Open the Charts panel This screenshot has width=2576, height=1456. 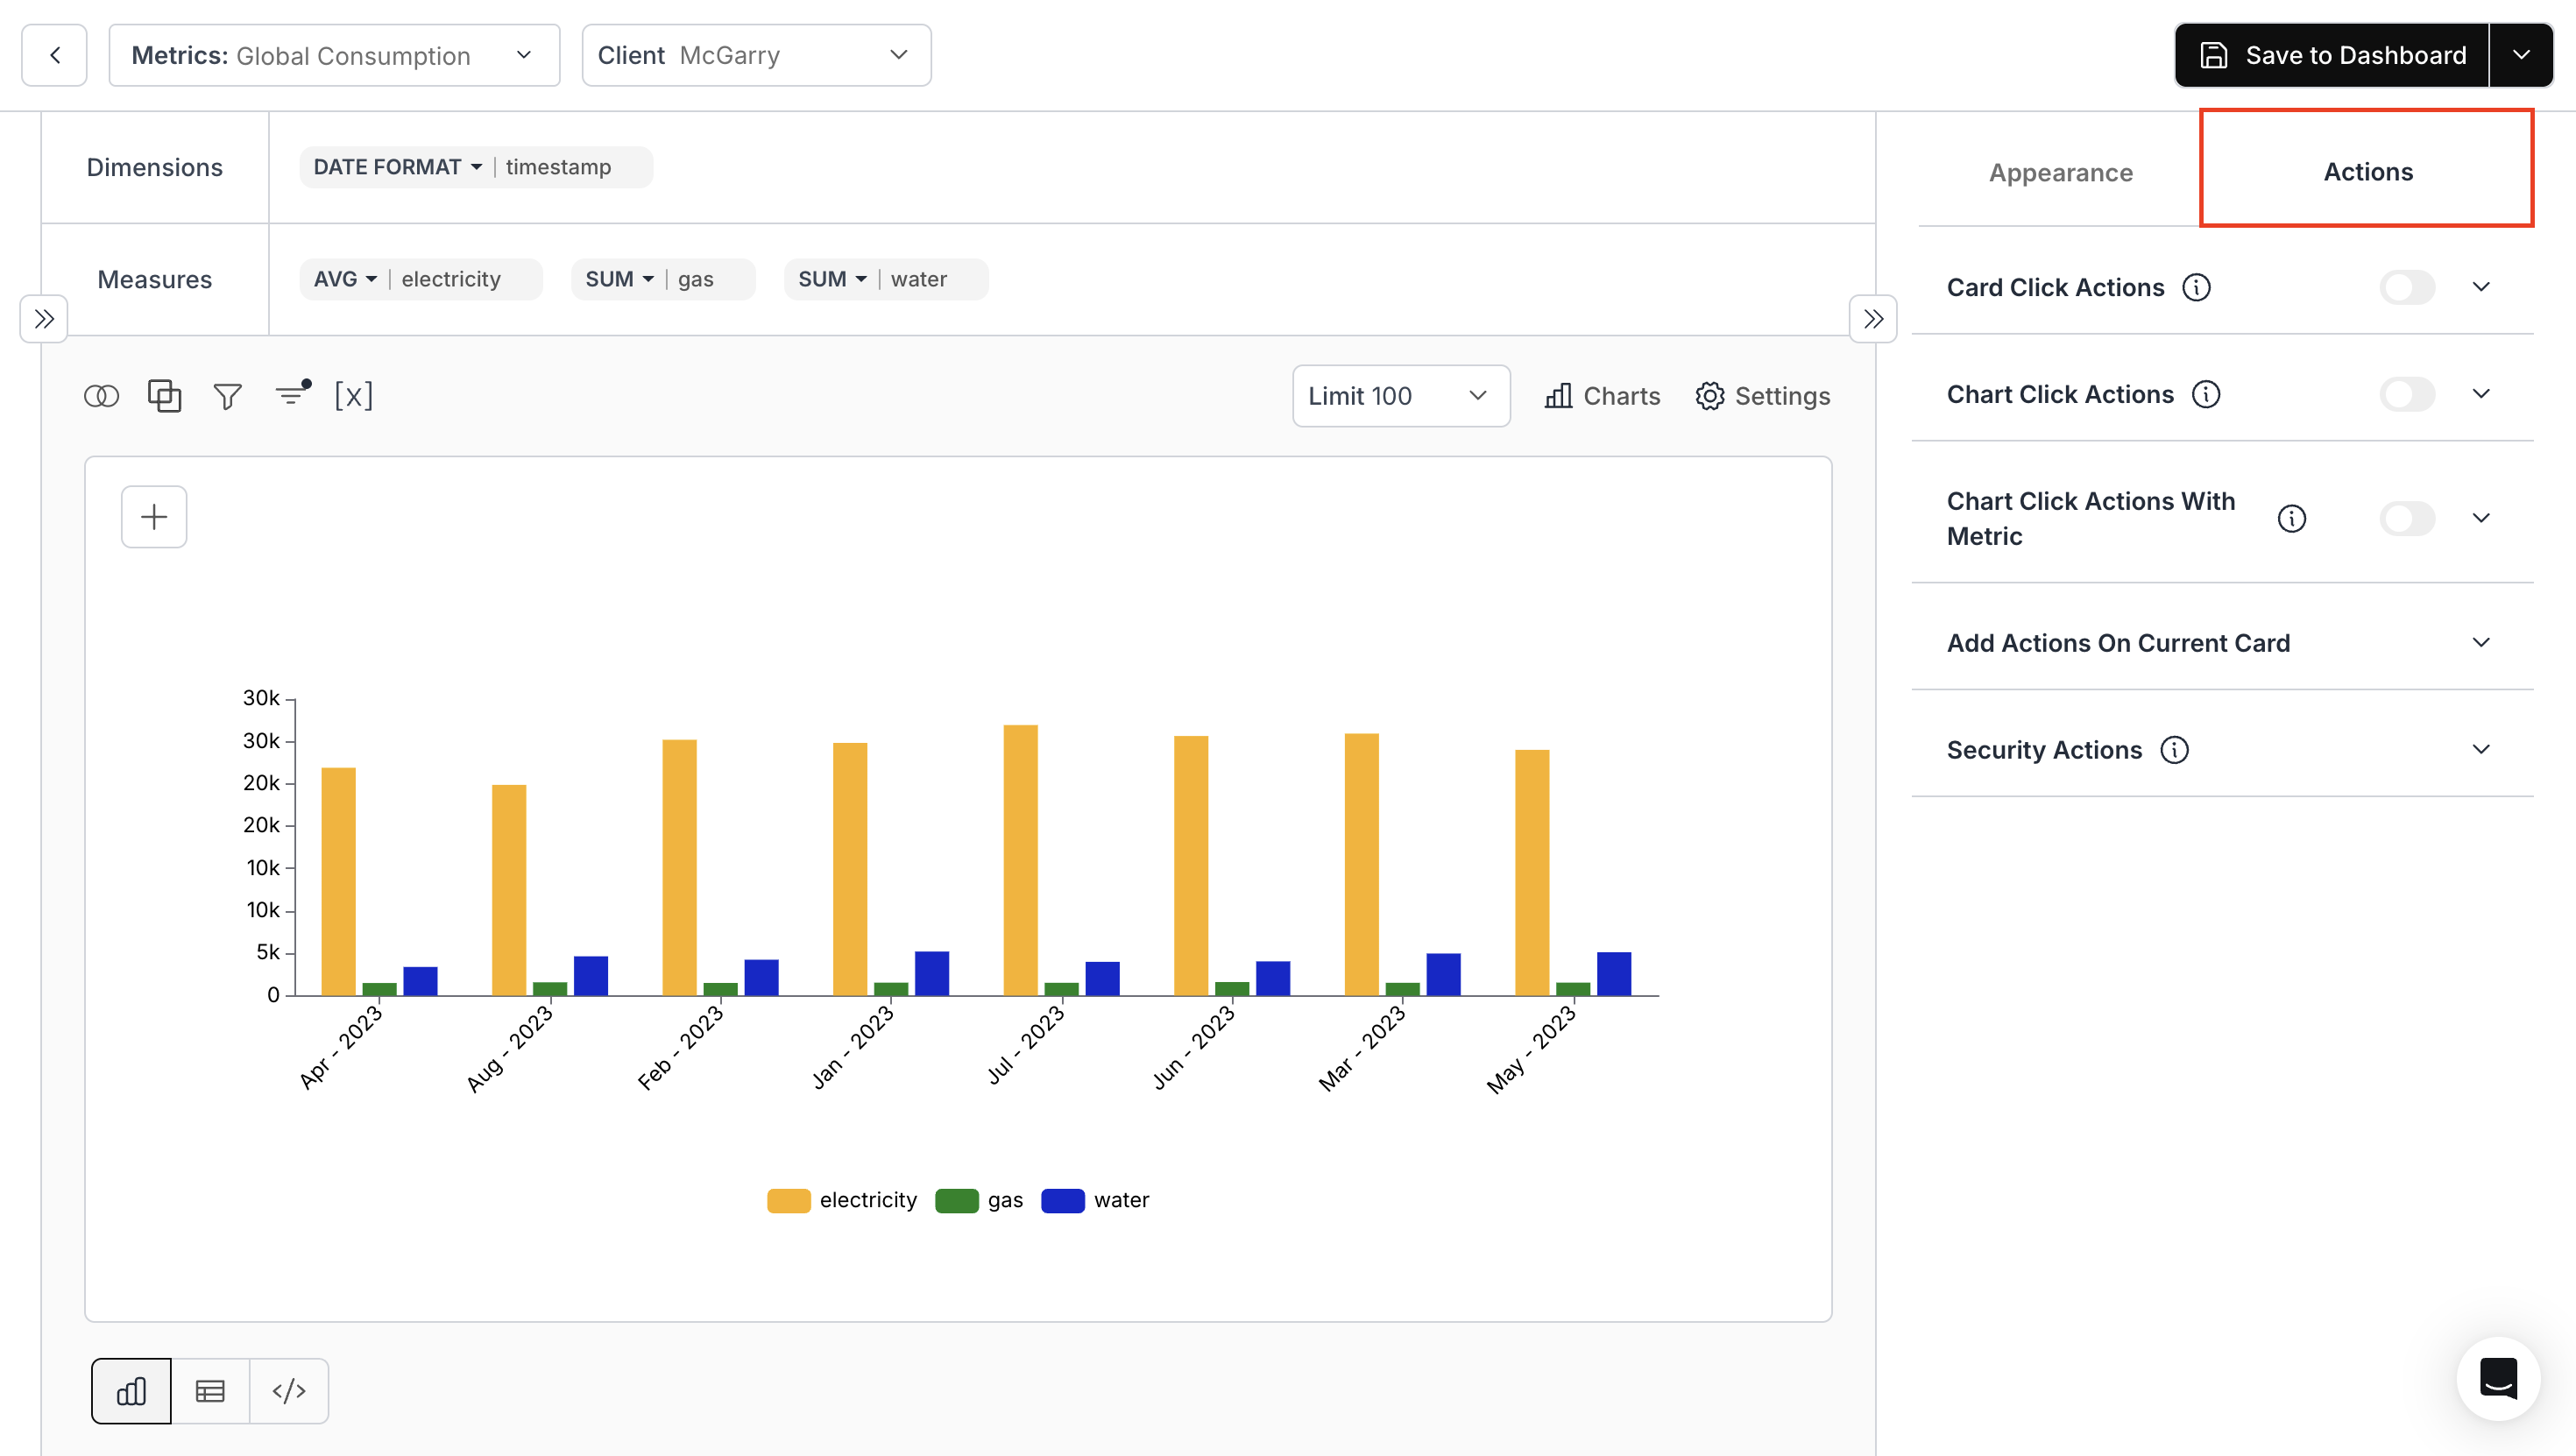(x=1601, y=395)
